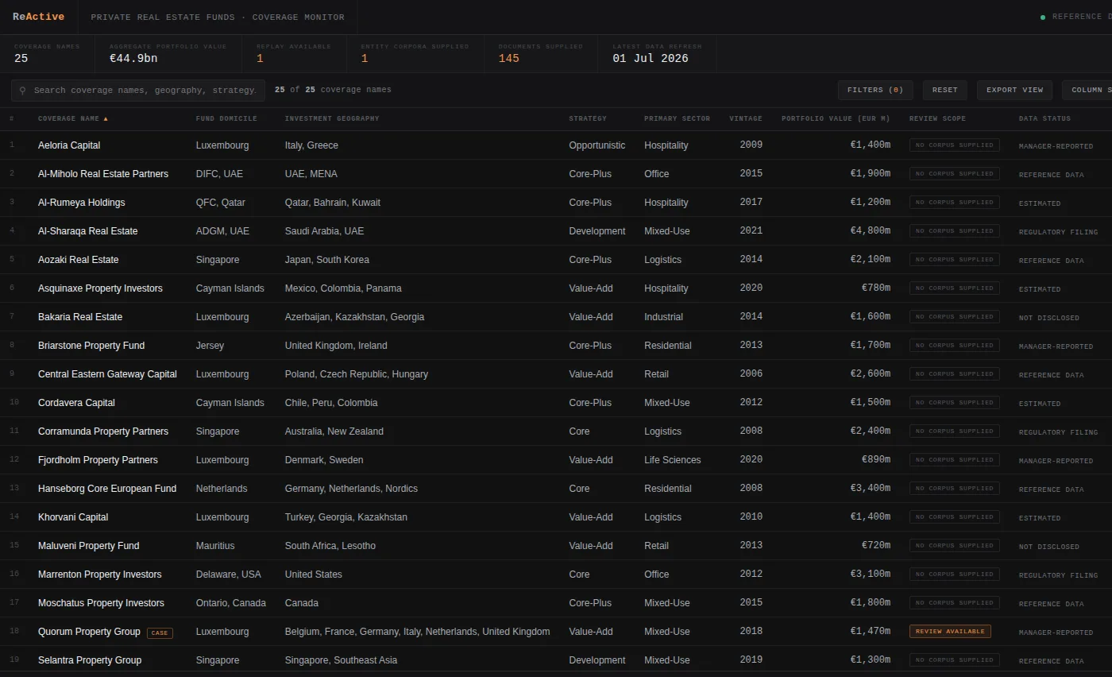Viewport: 1112px width, 677px height.
Task: Focus the coverage names search field
Action: tap(138, 91)
